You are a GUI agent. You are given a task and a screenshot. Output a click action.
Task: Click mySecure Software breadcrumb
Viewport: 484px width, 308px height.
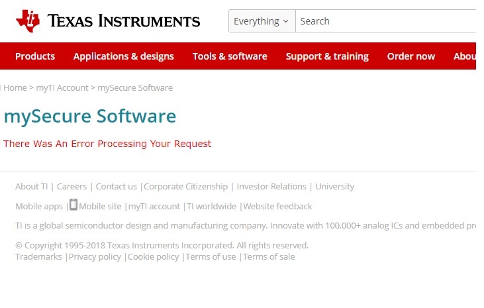[x=135, y=87]
